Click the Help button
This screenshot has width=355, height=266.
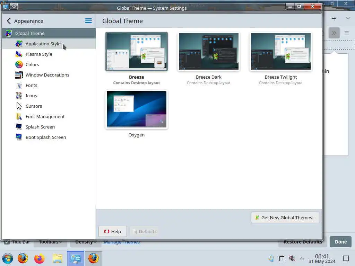[x=113, y=231]
